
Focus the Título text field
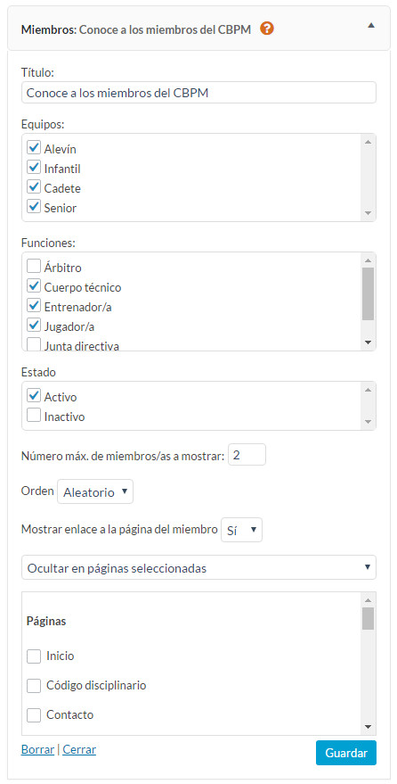click(198, 93)
